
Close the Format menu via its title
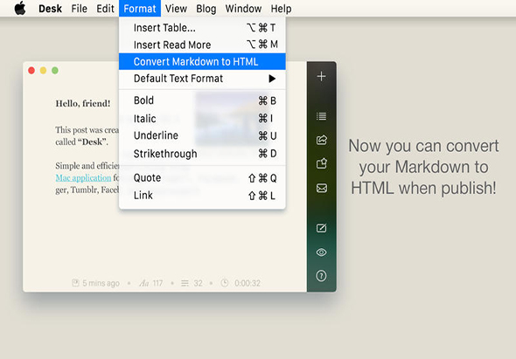pos(140,8)
